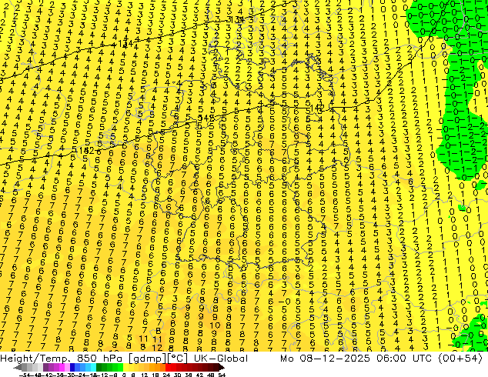Click the bright yellow swatch in the legend
This screenshot has height=377, width=488.
[125, 368]
